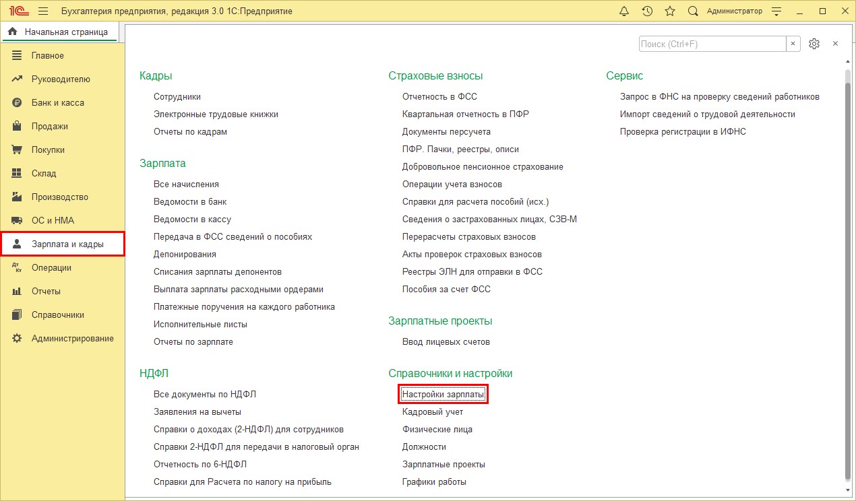The width and height of the screenshot is (856, 501).
Task: Open Администрирование section label
Action: tap(73, 339)
